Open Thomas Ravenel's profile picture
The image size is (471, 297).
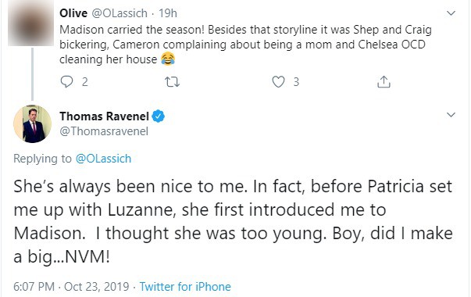click(x=33, y=123)
